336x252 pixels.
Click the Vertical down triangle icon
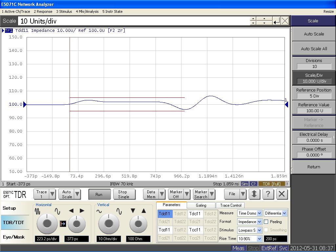coord(133,211)
